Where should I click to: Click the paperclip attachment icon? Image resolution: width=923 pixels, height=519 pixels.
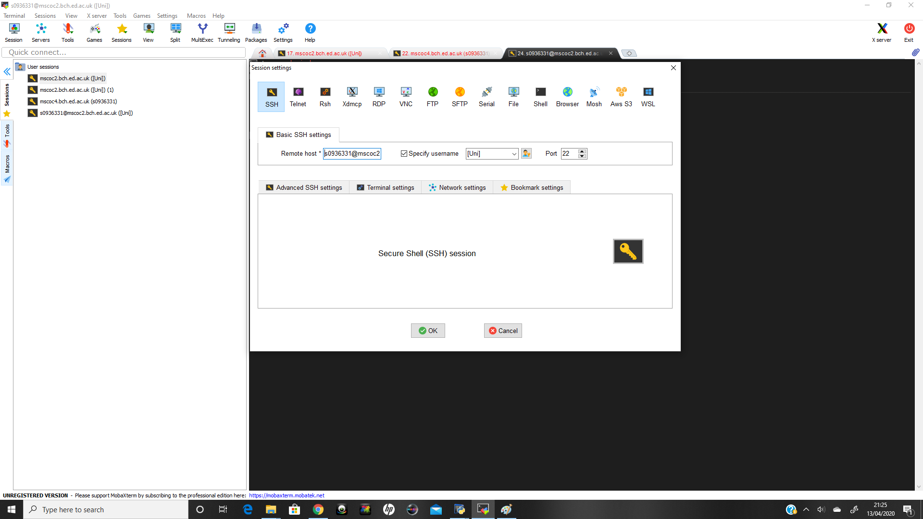point(915,52)
